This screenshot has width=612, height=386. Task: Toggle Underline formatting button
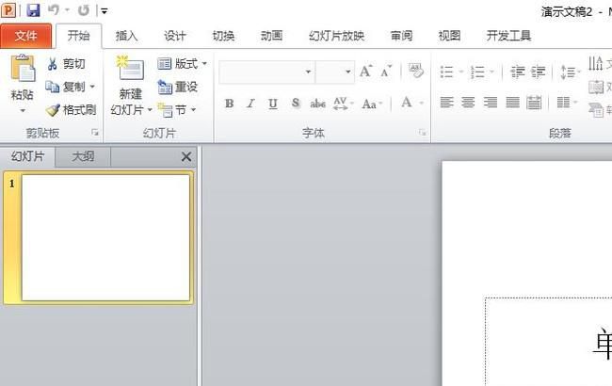point(273,103)
